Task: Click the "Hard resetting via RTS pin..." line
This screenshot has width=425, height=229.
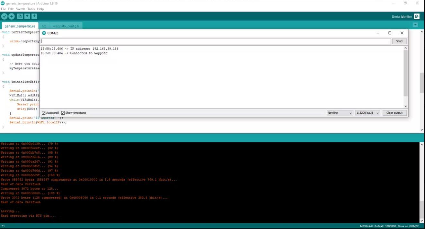Action: tap(28, 216)
